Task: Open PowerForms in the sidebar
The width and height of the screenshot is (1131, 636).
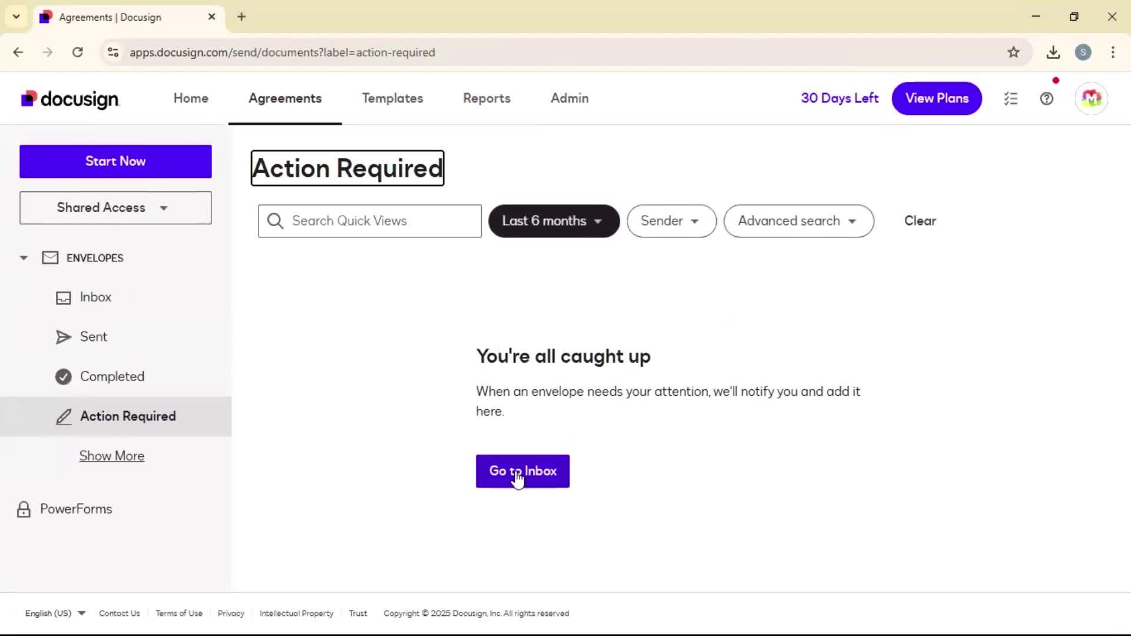Action: click(x=76, y=509)
